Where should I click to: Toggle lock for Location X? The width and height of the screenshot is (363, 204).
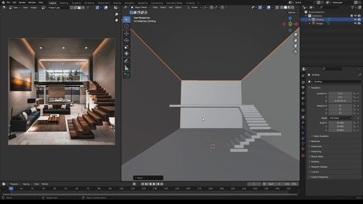(x=354, y=93)
